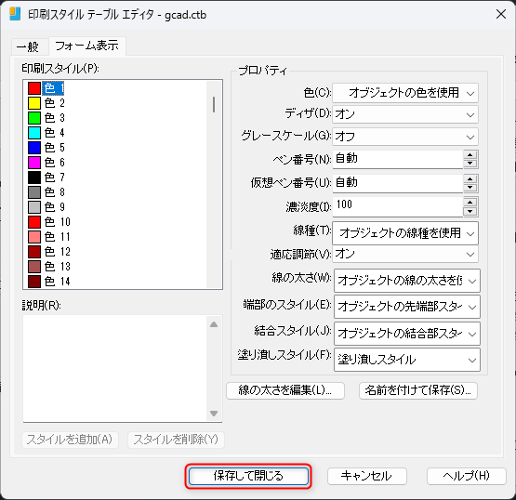The width and height of the screenshot is (516, 500).
Task: Click the yellow swatch for 色 2
Action: [34, 103]
